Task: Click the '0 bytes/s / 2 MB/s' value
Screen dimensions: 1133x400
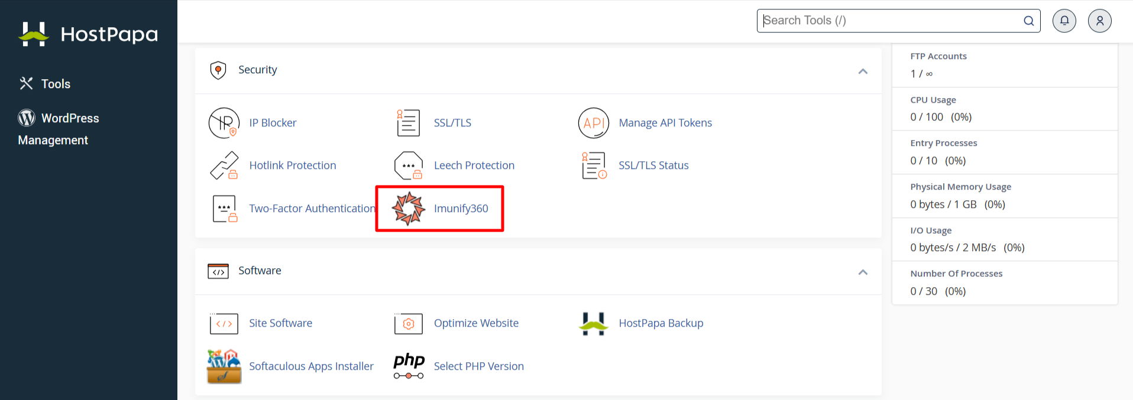Action: [953, 248]
